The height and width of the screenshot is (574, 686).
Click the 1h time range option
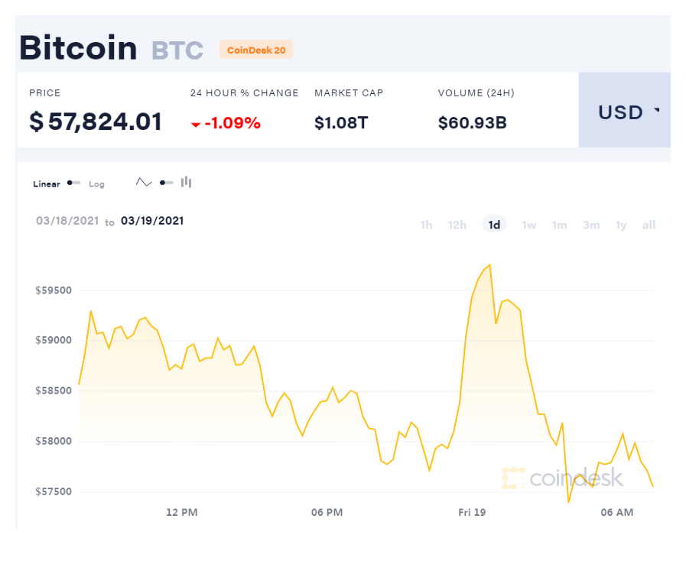[x=426, y=225]
